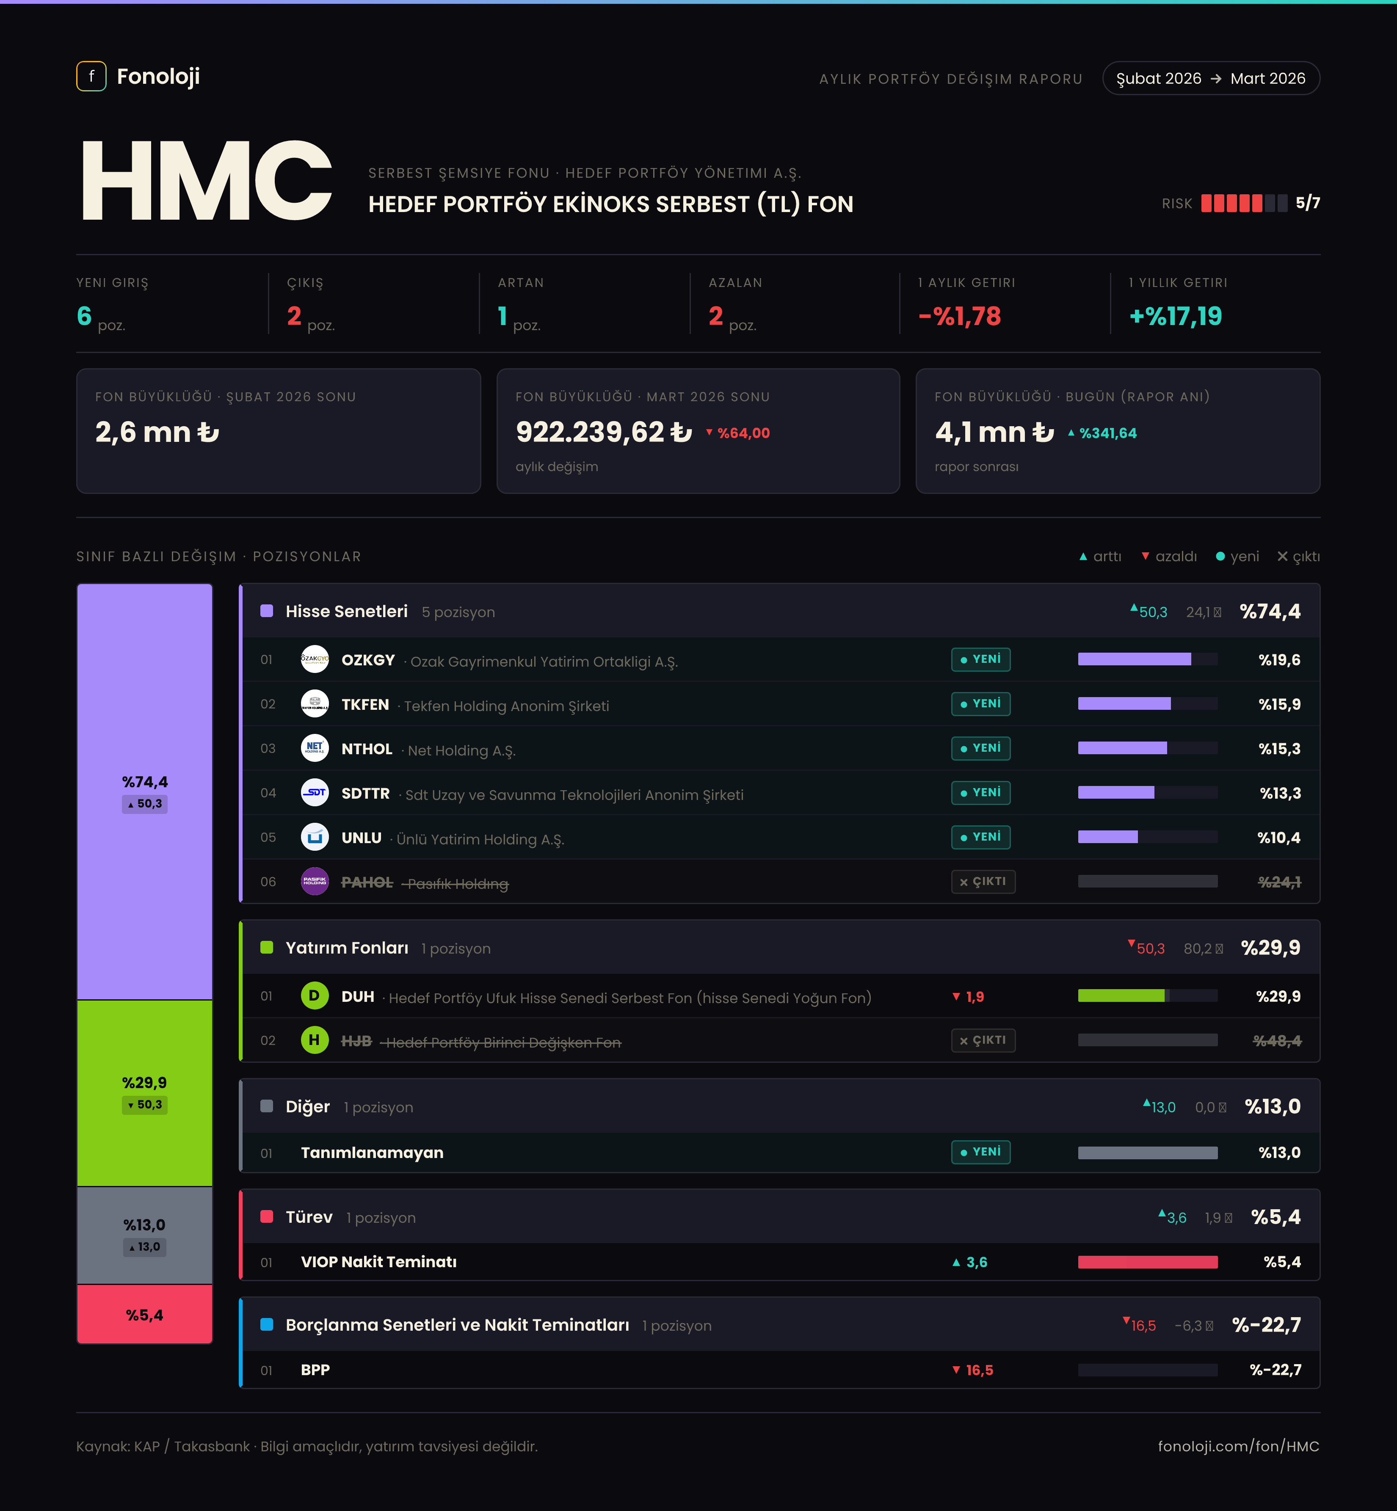Click the up-triangle in VIOP Nakit Teminatı row
This screenshot has height=1511, width=1397.
coord(956,1262)
